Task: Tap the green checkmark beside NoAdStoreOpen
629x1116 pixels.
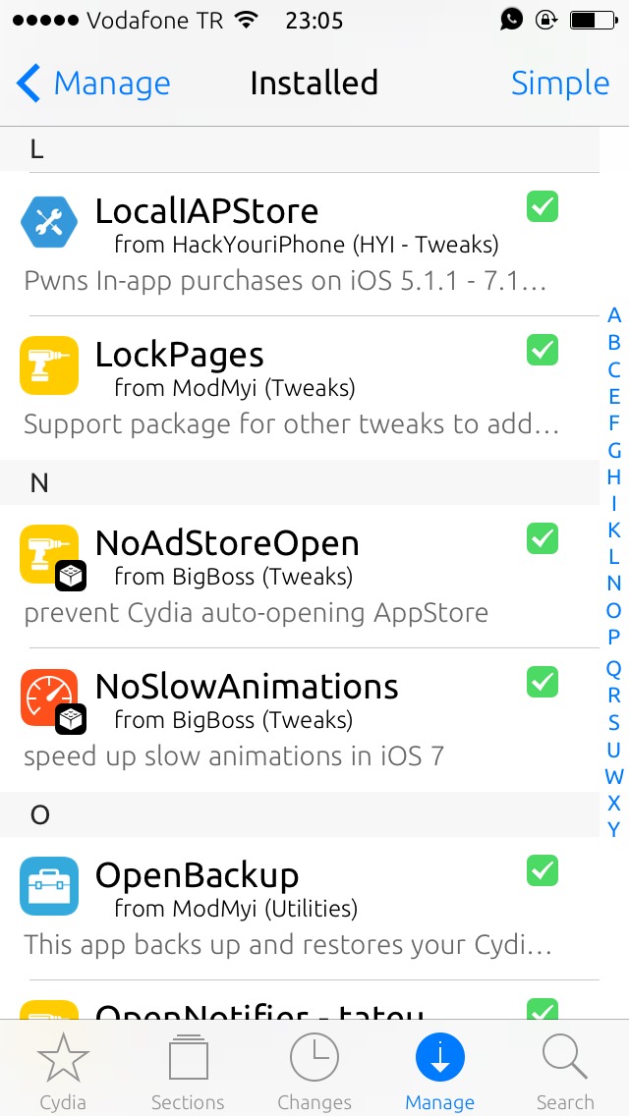Action: pyautogui.click(x=543, y=538)
